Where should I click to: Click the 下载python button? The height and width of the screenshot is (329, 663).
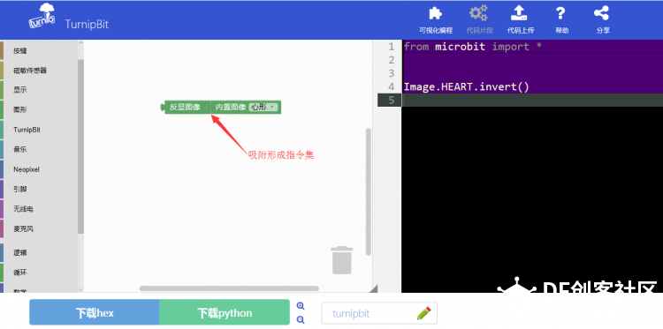point(225,312)
